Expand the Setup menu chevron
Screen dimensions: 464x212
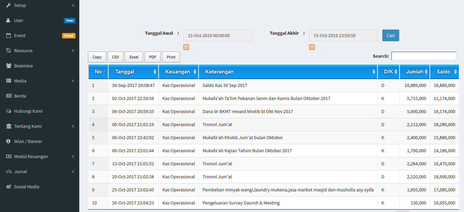(73, 5)
